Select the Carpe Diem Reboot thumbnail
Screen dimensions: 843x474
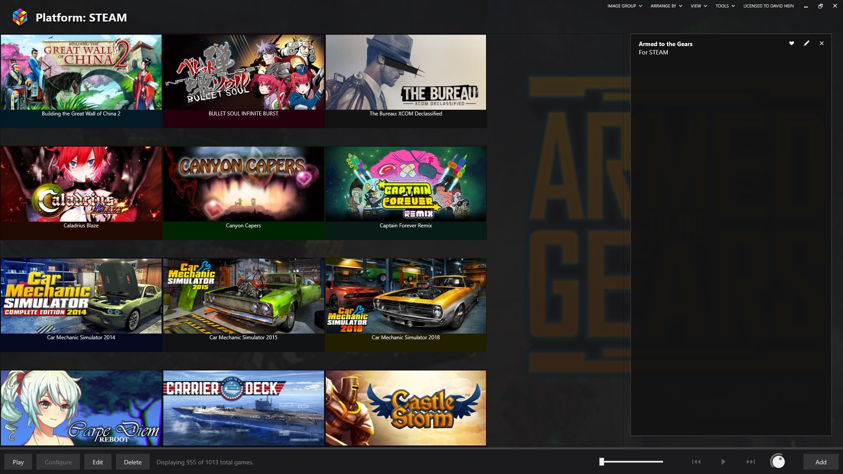pyautogui.click(x=81, y=408)
